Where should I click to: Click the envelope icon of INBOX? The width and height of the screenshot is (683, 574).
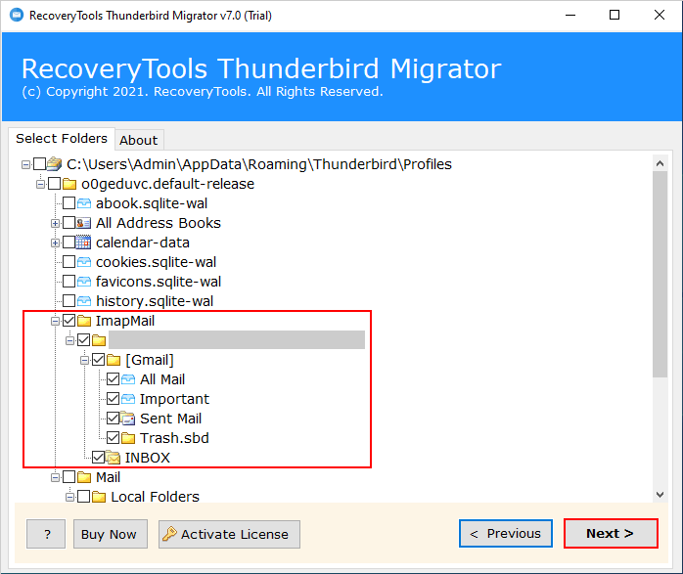click(x=114, y=458)
